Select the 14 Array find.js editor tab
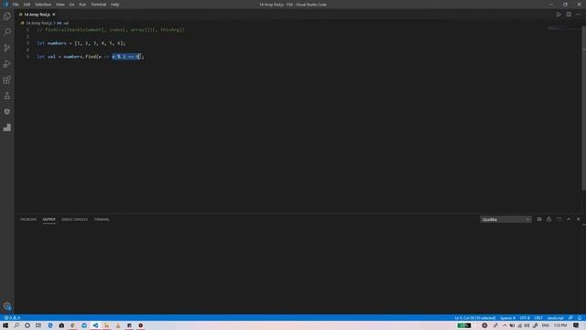Screen dimensions: 586x330 click(37, 15)
